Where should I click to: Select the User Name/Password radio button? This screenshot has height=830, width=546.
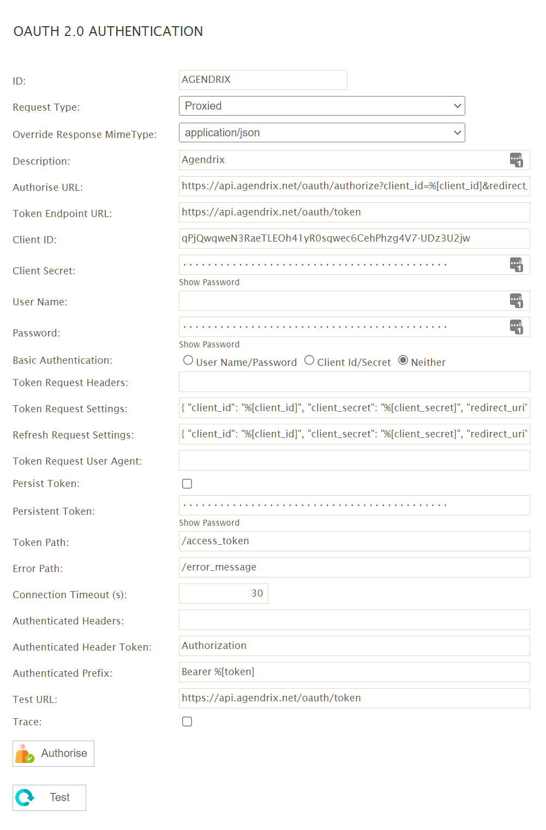[x=188, y=360]
